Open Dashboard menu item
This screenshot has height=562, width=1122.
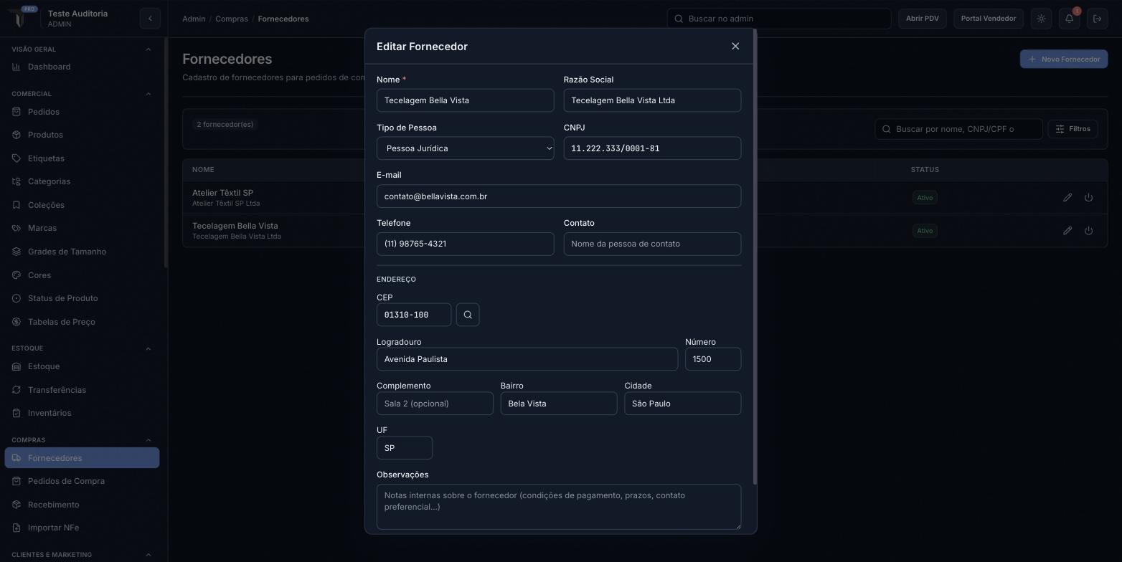[x=82, y=67]
